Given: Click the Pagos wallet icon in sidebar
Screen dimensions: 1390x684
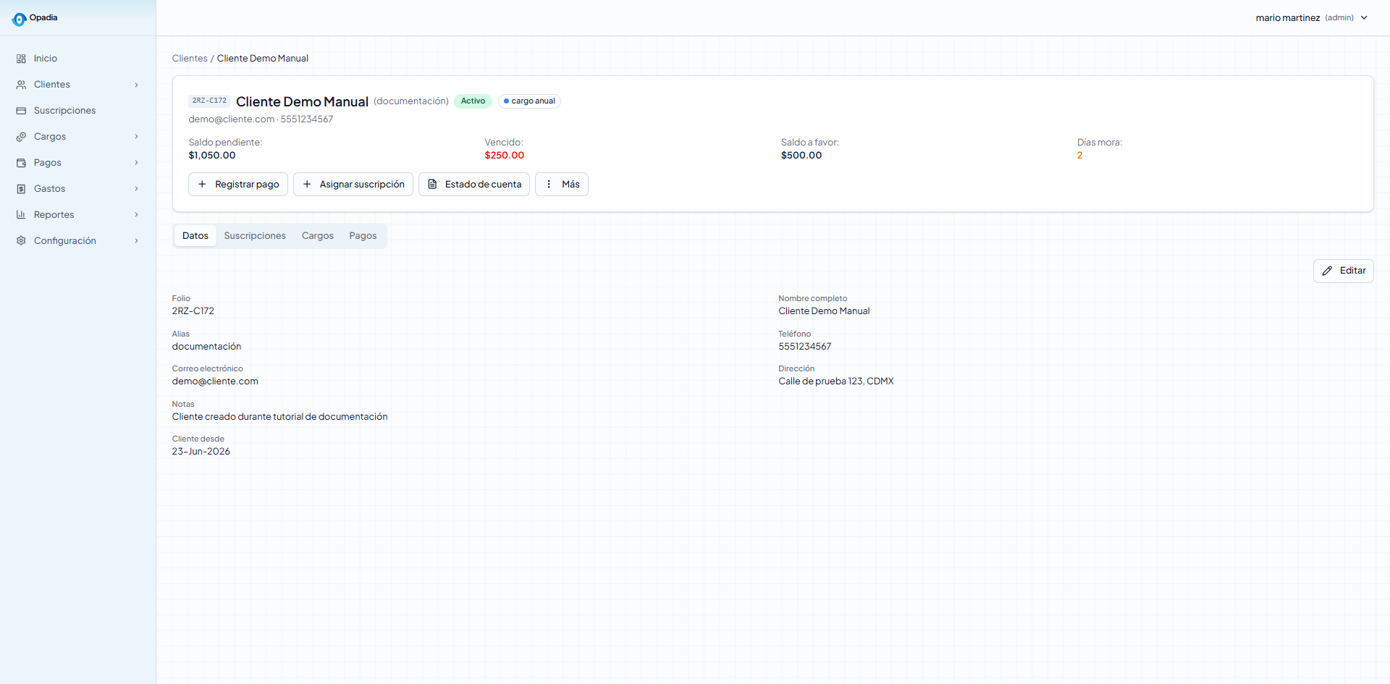Looking at the screenshot, I should tap(21, 163).
